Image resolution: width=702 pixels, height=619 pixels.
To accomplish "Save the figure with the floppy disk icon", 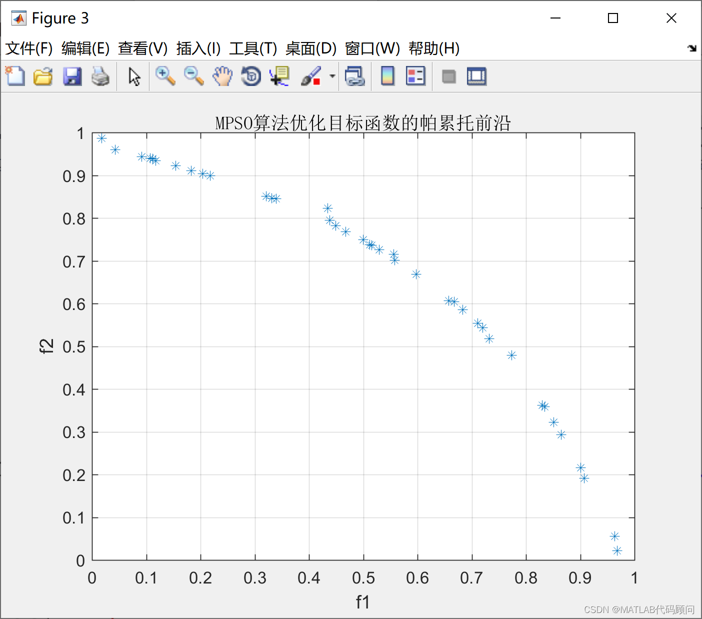I will pyautogui.click(x=72, y=76).
